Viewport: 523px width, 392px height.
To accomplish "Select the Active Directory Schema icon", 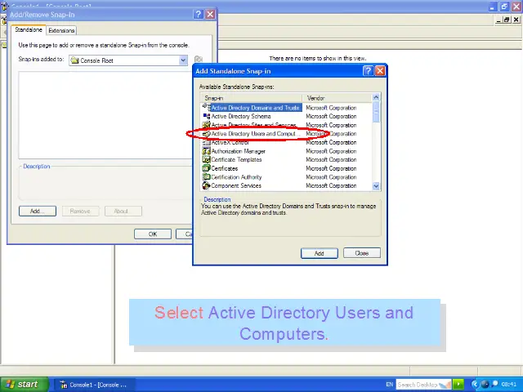I will (207, 117).
